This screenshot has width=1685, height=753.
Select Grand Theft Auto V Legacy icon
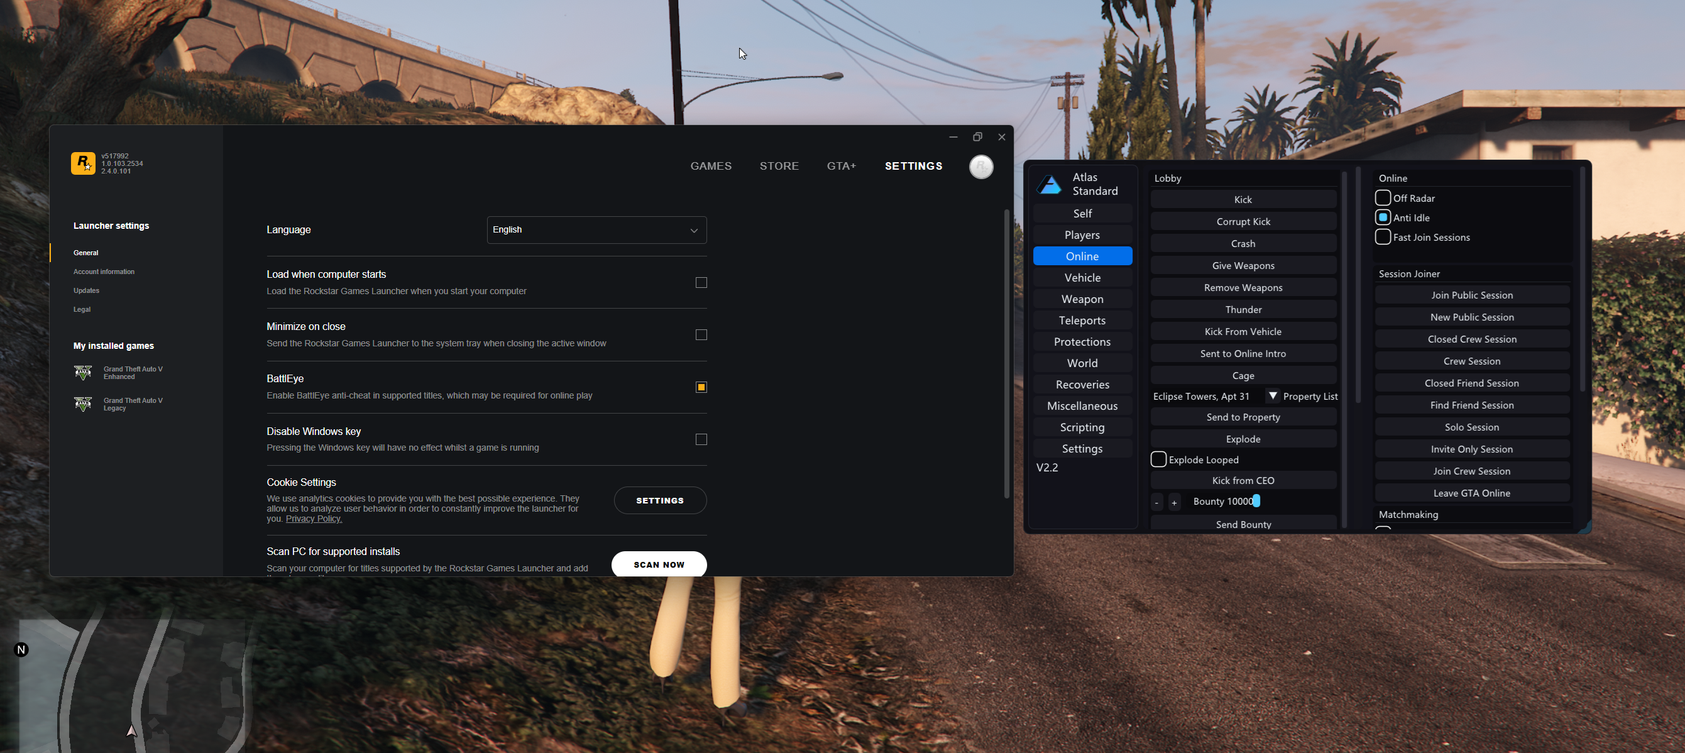(83, 404)
